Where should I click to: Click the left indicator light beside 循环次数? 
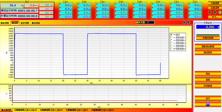(x=184, y=23)
